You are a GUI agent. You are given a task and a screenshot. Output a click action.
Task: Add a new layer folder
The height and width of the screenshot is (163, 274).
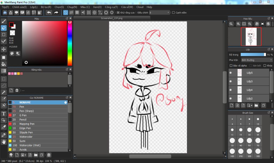pos(256,105)
